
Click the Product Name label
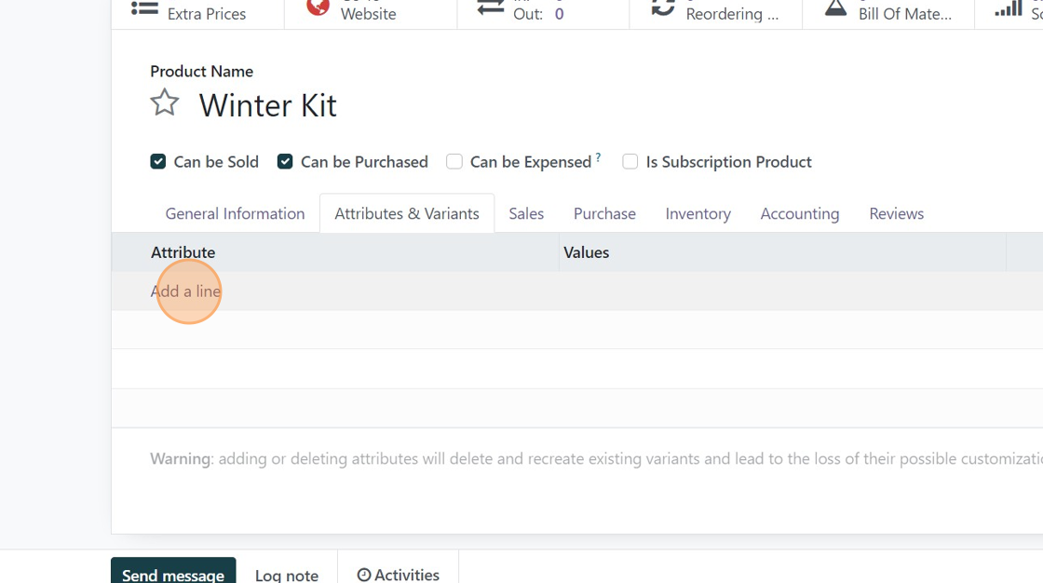[201, 71]
